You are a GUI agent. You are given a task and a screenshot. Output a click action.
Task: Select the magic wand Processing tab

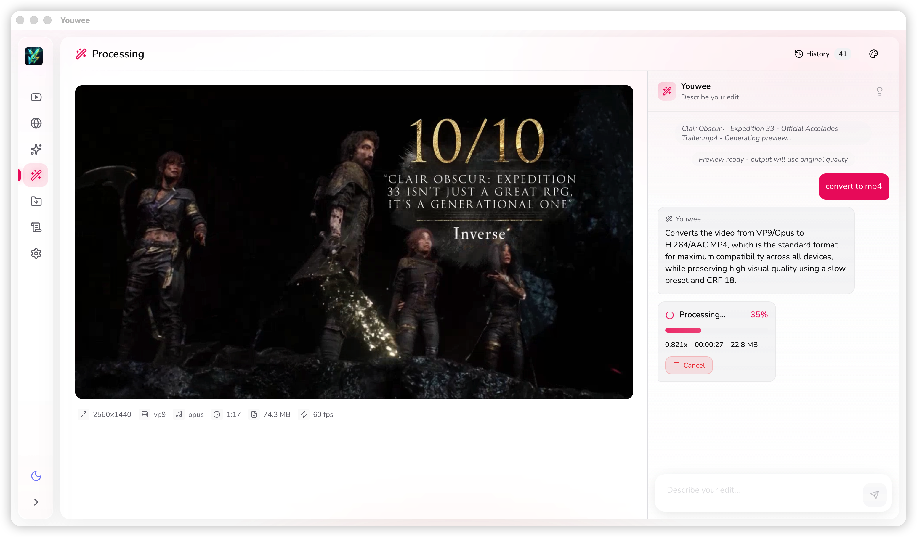point(36,175)
